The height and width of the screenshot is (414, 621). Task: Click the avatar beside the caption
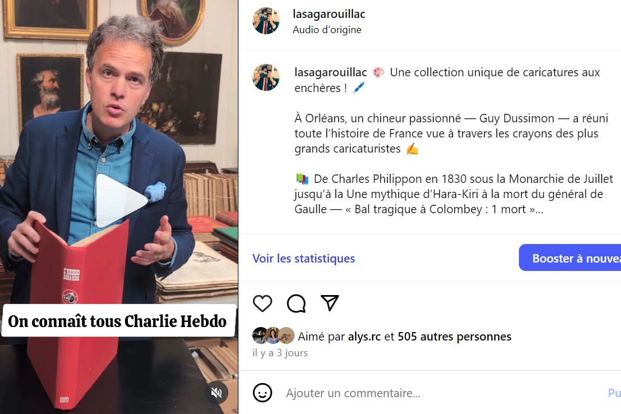266,77
